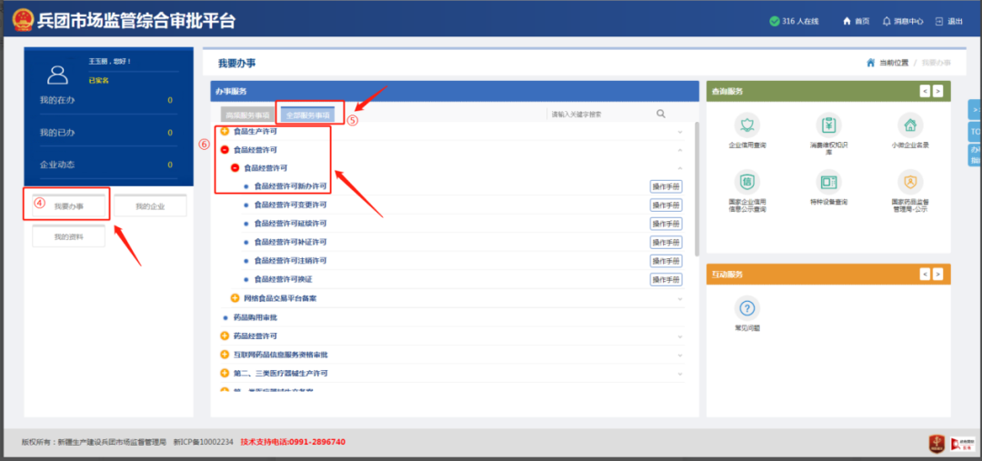982x461 pixels.
Task: Open 常见问题 question mark icon
Action: coord(747,307)
